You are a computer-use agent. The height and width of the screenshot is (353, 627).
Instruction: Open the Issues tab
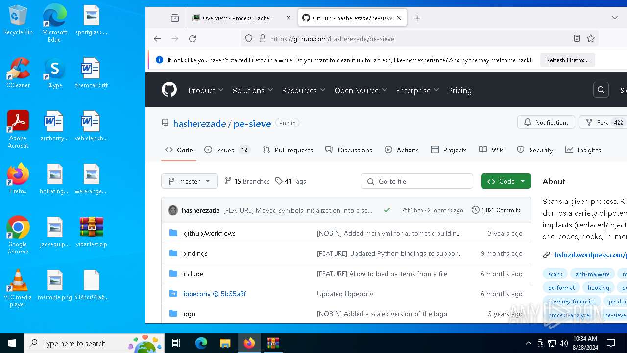pyautogui.click(x=227, y=150)
